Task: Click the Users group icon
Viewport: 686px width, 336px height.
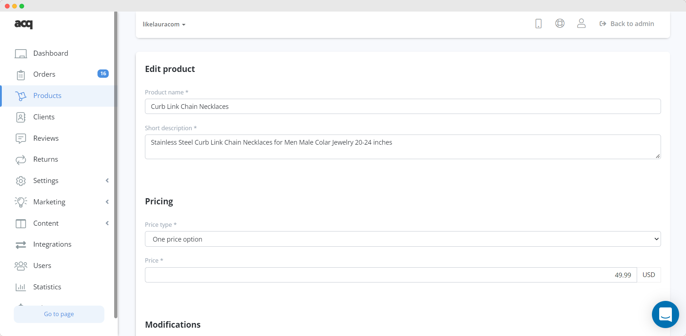Action: [x=21, y=266]
